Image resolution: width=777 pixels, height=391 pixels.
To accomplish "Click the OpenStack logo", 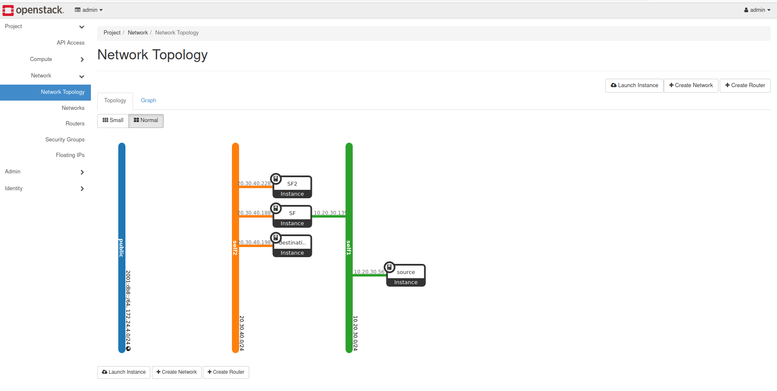I will [x=33, y=10].
